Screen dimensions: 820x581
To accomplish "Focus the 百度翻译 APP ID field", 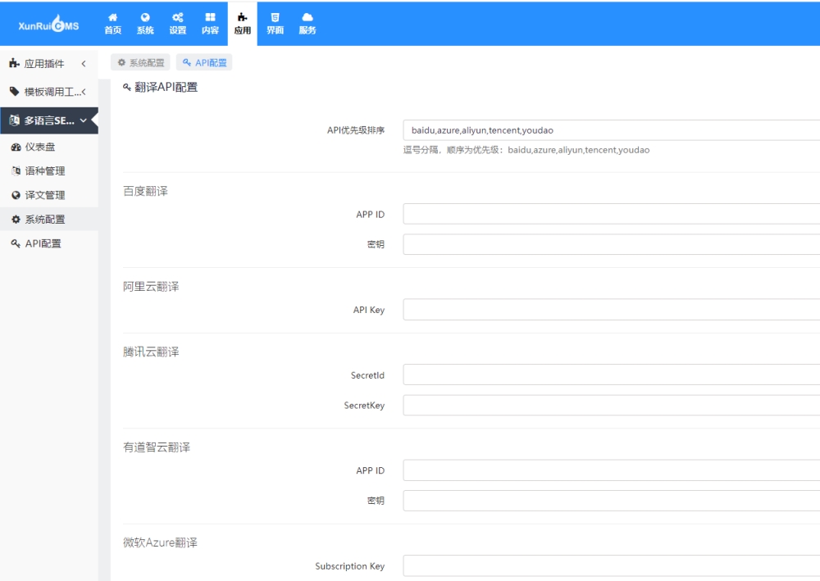I will pyautogui.click(x=612, y=214).
